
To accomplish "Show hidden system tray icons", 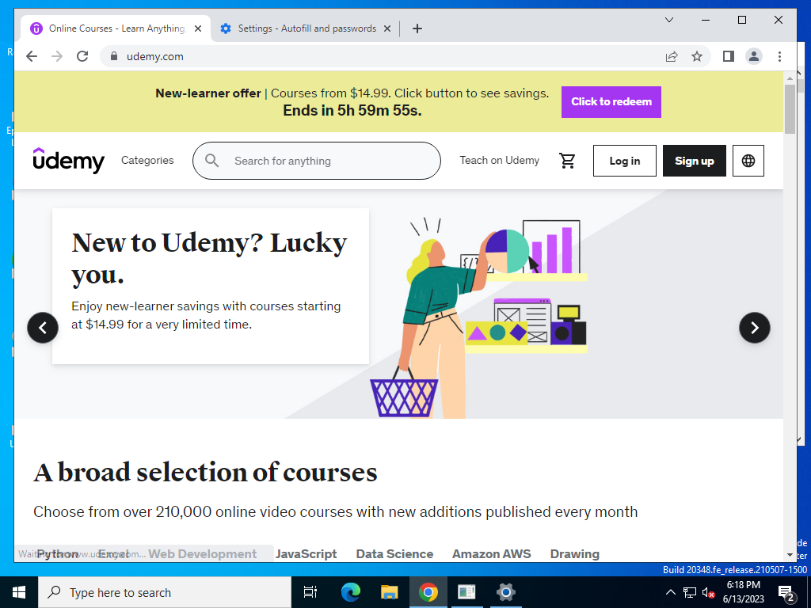I will pos(670,592).
